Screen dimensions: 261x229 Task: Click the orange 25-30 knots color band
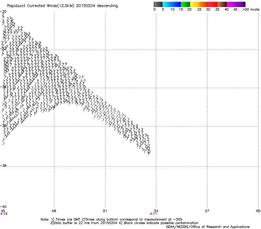tap(204, 4)
